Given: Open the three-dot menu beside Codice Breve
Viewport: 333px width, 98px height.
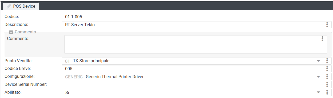Looking at the screenshot, I should 327,69.
